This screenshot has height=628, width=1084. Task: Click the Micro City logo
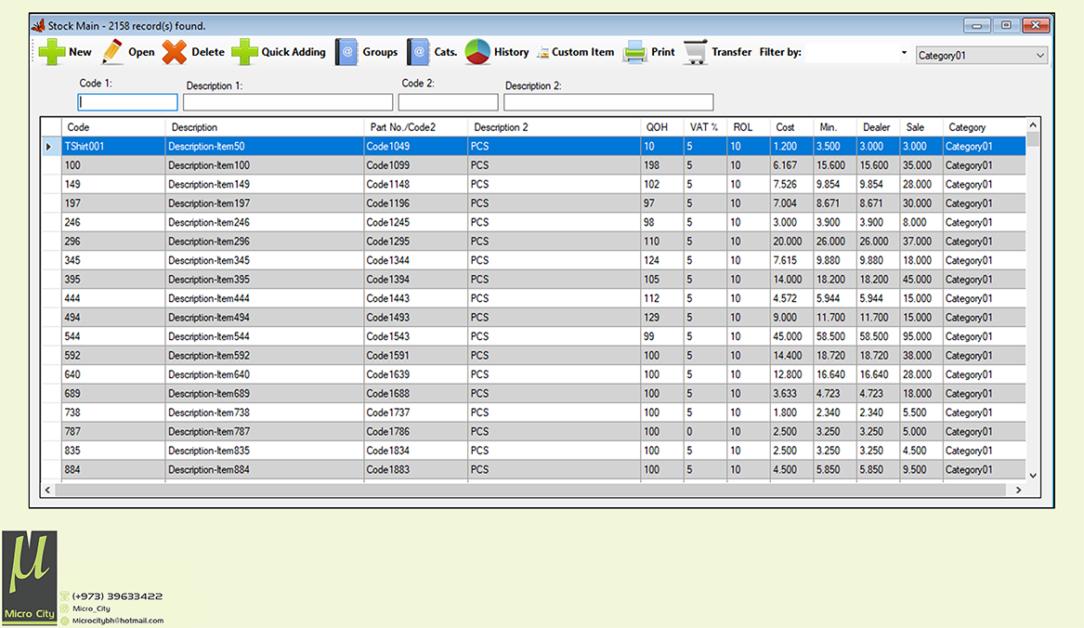coord(29,578)
